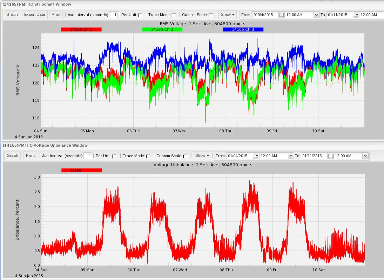Click Export Data in the stripchart toolbar

point(34,14)
